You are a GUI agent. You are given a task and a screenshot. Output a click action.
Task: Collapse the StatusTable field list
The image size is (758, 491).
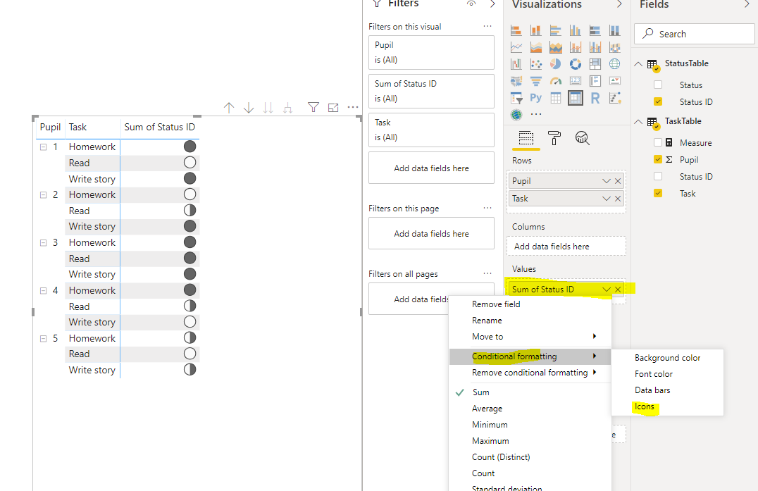coord(639,64)
